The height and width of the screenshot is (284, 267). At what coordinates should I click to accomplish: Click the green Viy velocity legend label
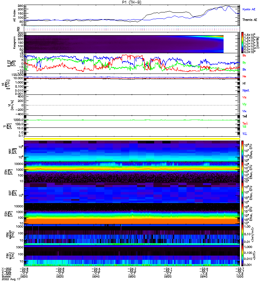pyautogui.click(x=244, y=104)
